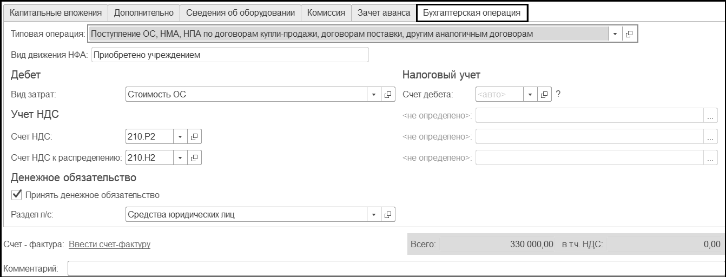Expand the Раздел л/с dropdown

374,215
